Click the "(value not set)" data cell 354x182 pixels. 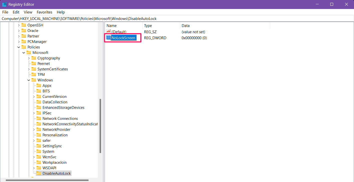(x=193, y=32)
